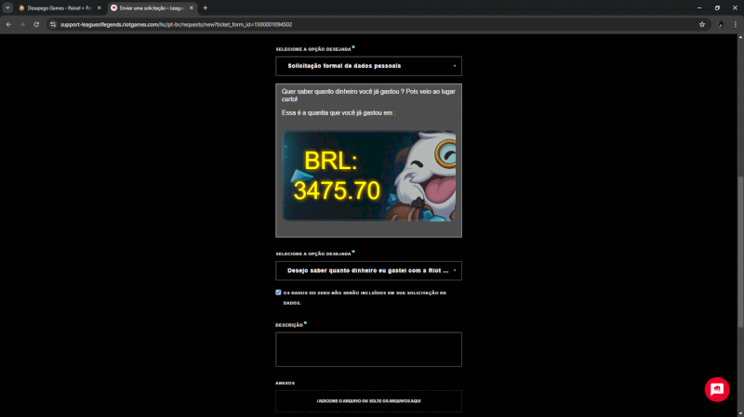
Task: Open the red support chat widget
Action: click(717, 389)
